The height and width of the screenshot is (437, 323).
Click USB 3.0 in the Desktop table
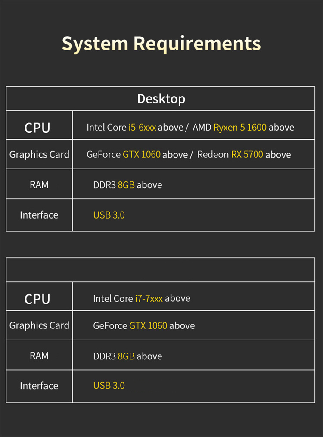point(109,215)
